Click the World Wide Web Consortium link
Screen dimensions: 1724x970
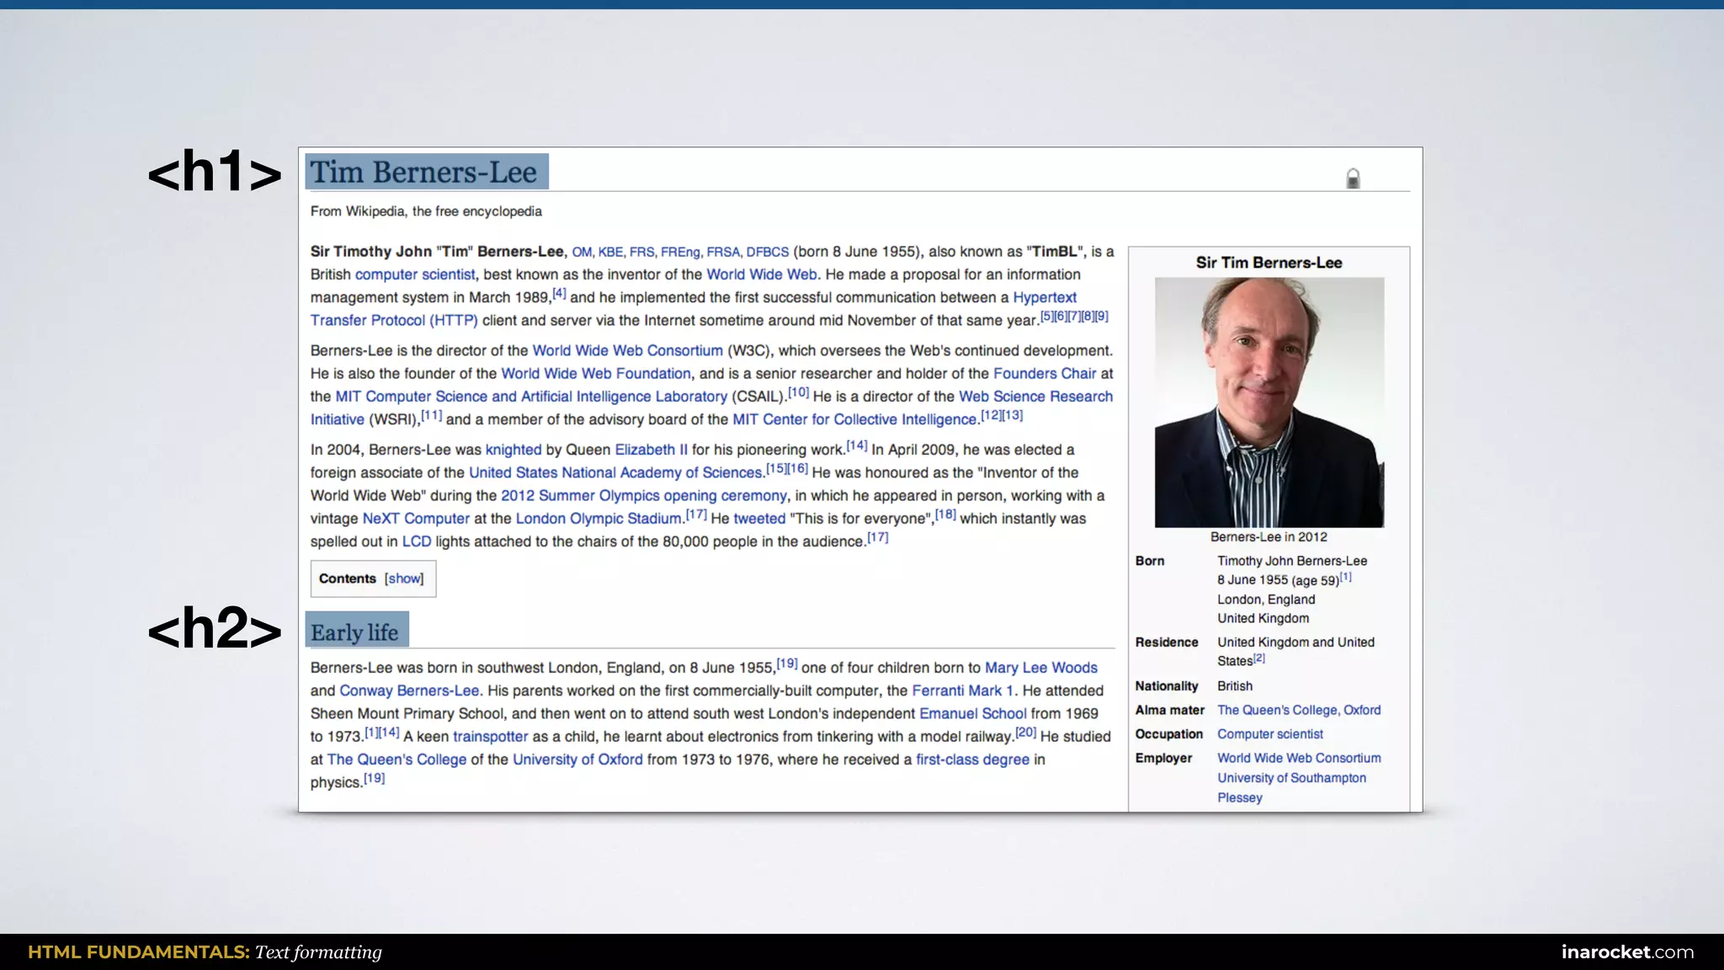(x=627, y=351)
